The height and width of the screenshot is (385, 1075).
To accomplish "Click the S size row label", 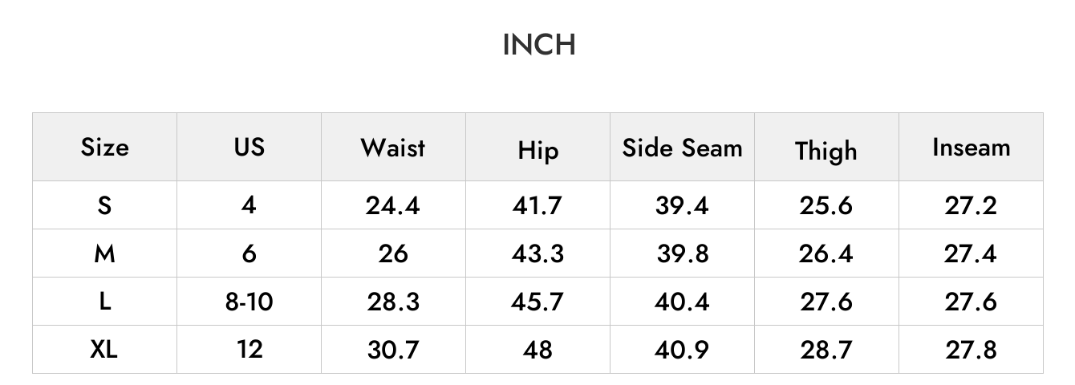I will (x=104, y=205).
